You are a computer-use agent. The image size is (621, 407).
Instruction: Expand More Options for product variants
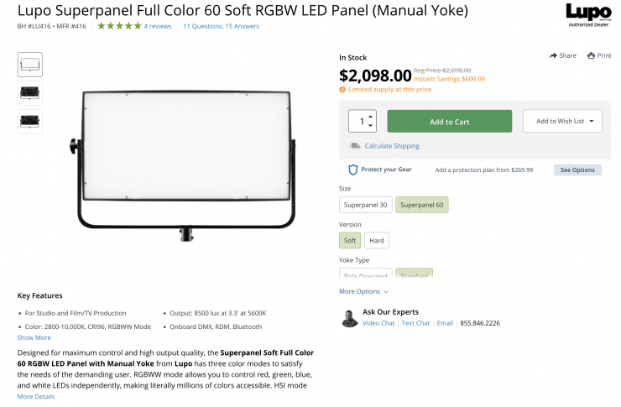tap(363, 291)
